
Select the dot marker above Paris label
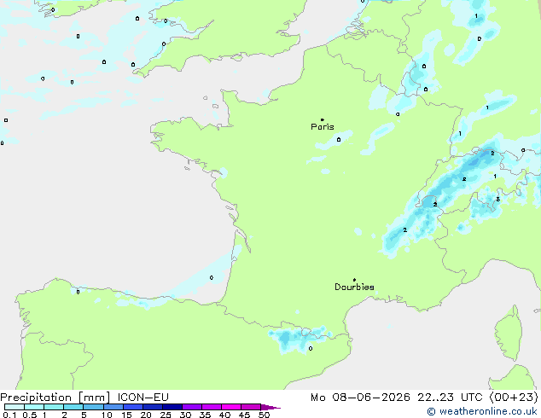pos(323,119)
